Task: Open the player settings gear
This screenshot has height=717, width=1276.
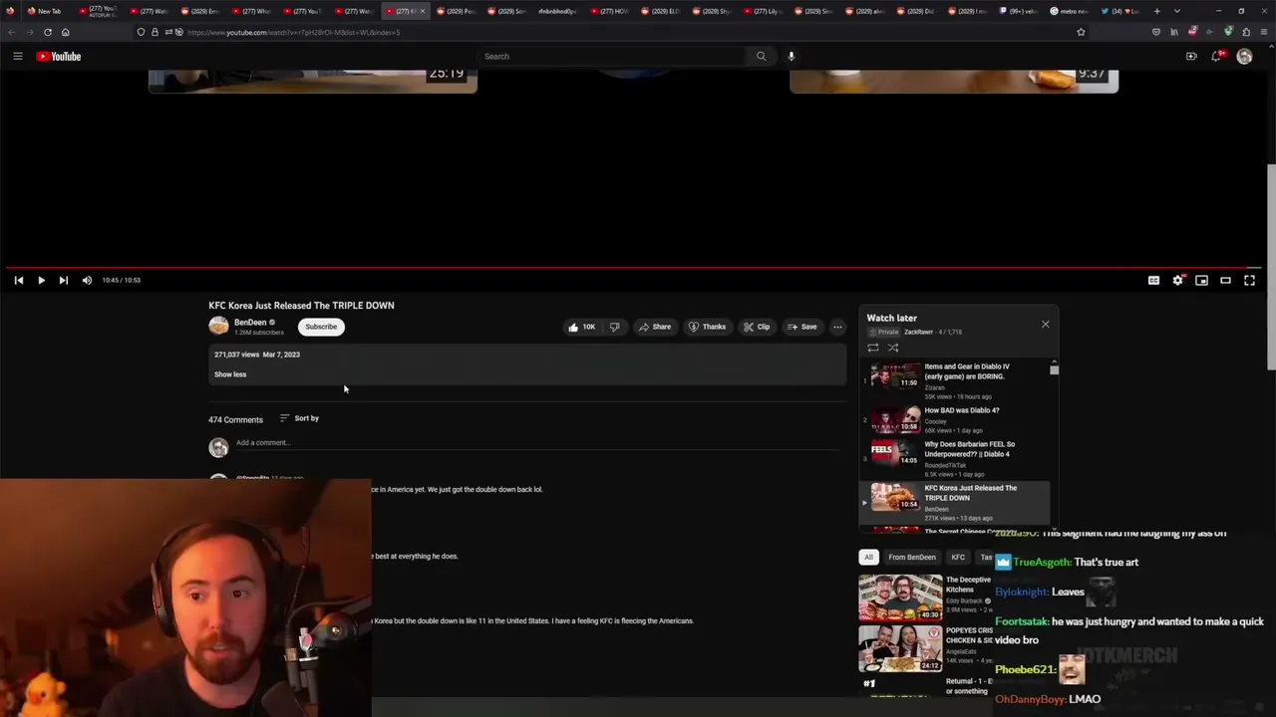Action: [1177, 281]
